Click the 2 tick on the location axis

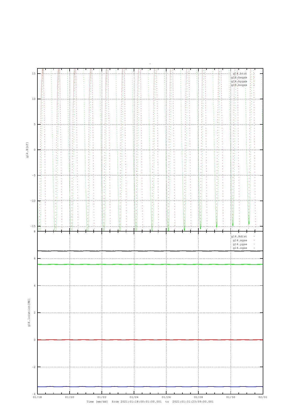coord(35,313)
